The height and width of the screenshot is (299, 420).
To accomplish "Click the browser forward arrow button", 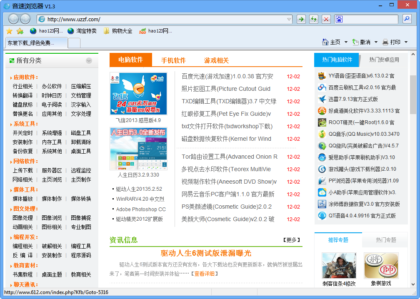I will (25, 19).
